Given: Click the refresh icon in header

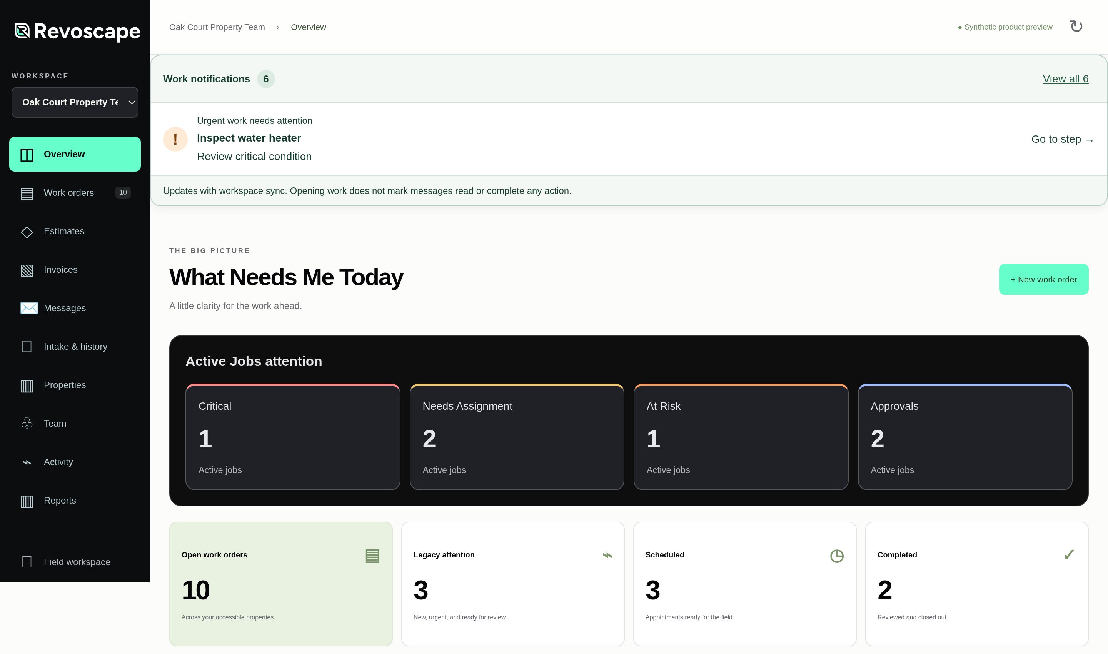Looking at the screenshot, I should (1076, 27).
